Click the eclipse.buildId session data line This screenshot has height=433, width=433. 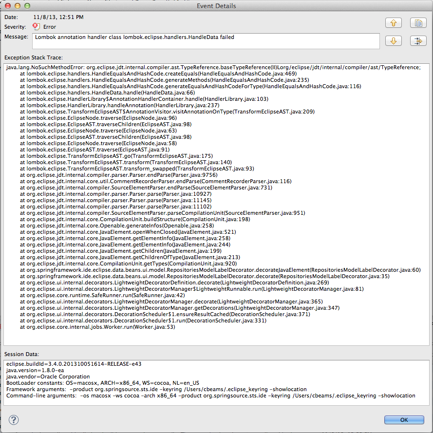74,364
